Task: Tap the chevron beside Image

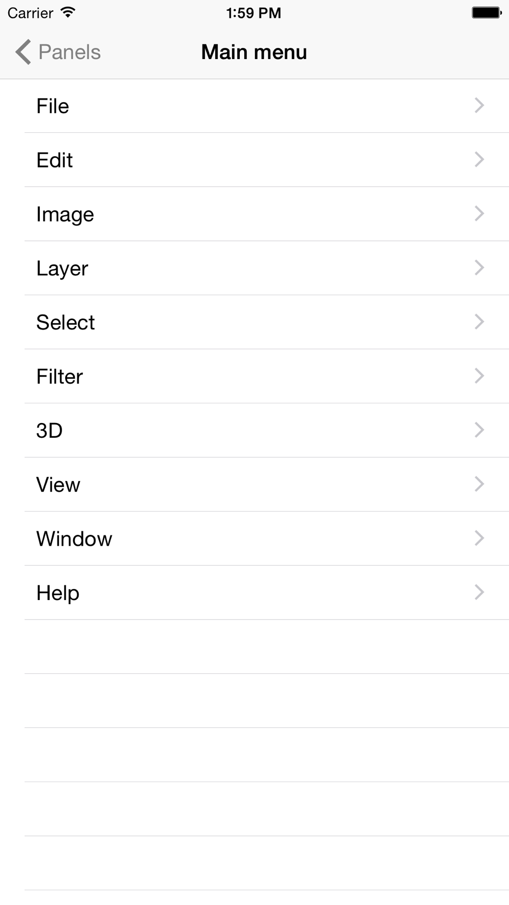Action: tap(479, 213)
